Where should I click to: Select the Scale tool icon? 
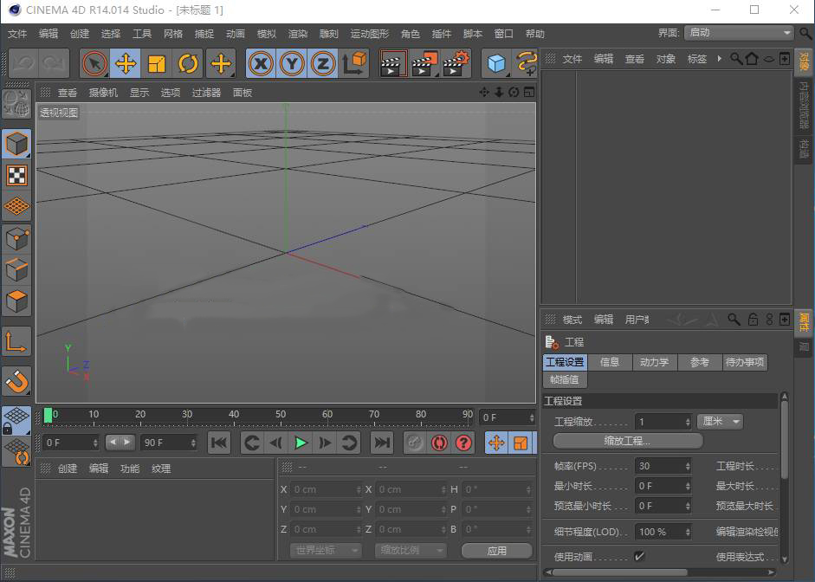coord(157,63)
